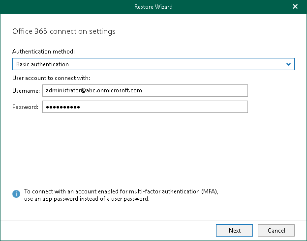The image size is (307, 241).
Task: Cancel the restore wizard
Action: point(276,230)
